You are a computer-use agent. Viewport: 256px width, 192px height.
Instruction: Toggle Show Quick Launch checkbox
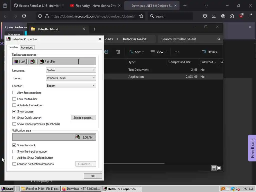pyautogui.click(x=14, y=118)
